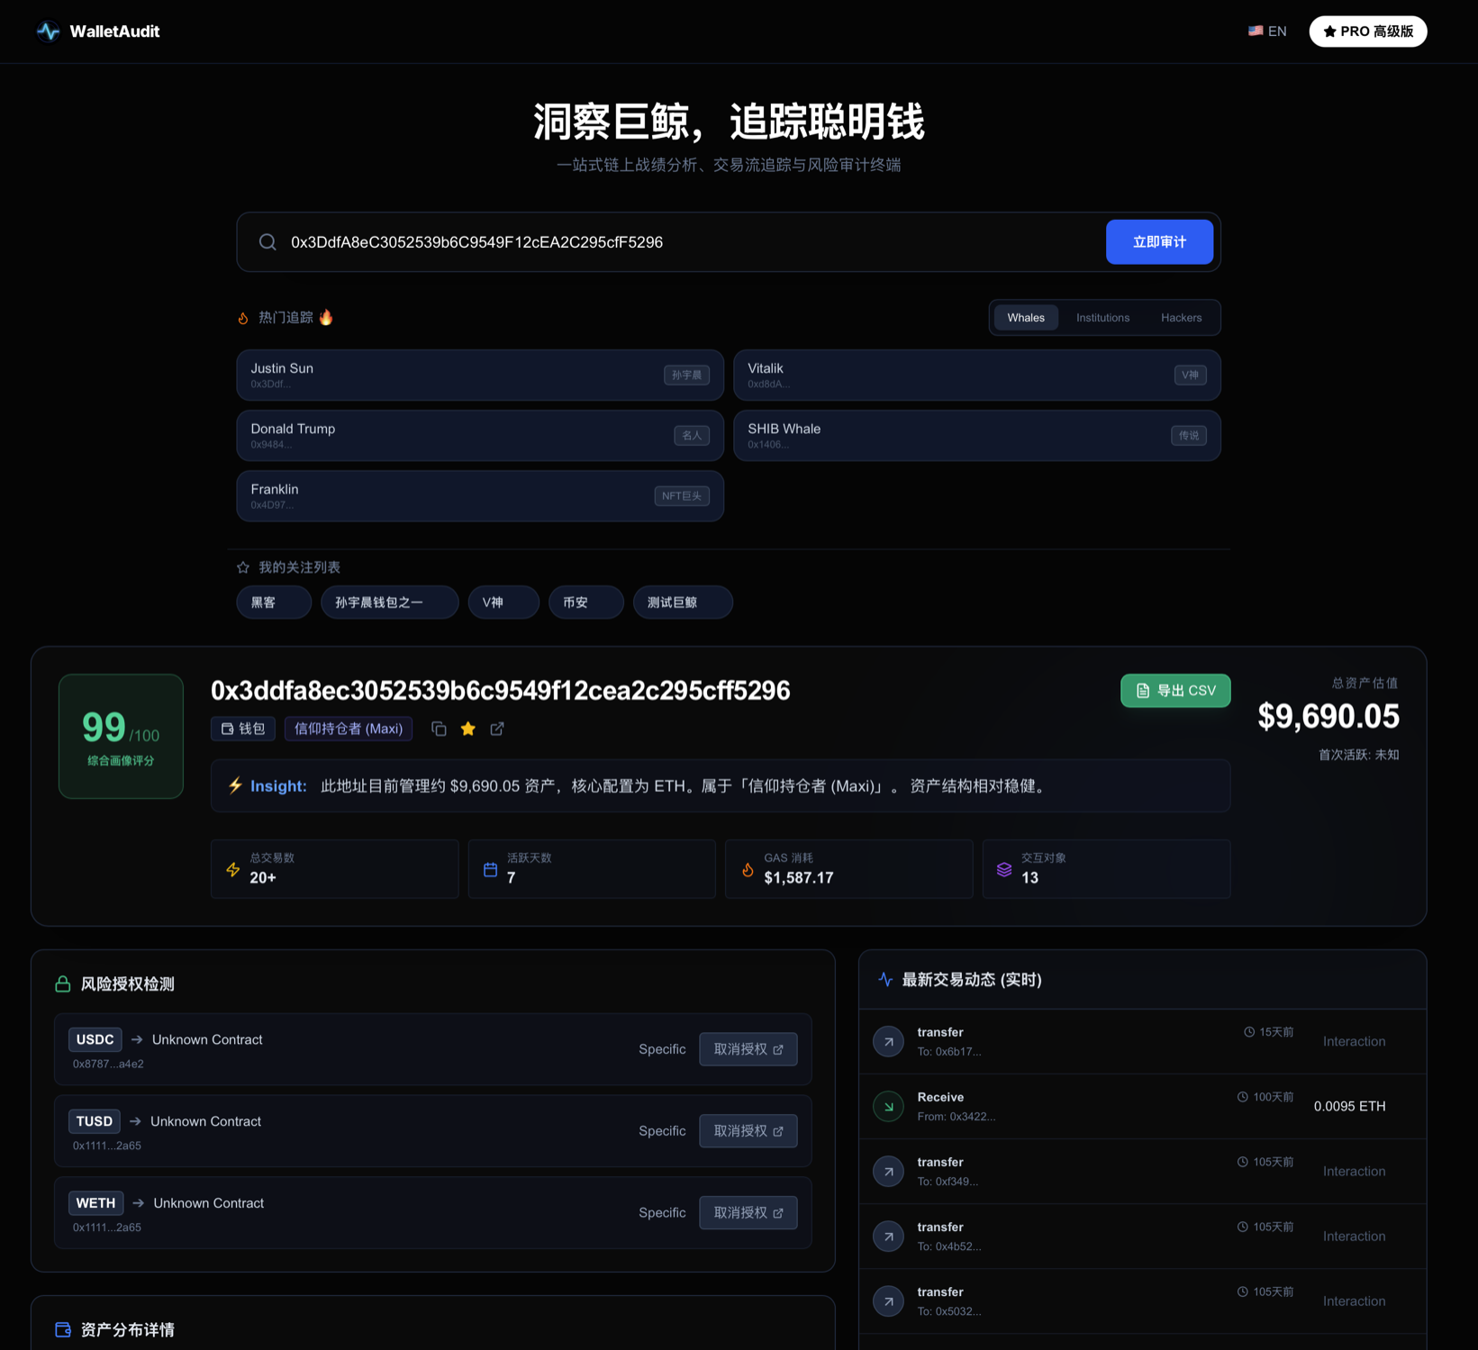
Task: Click the star icon beside 我的关注列表
Action: point(243,567)
